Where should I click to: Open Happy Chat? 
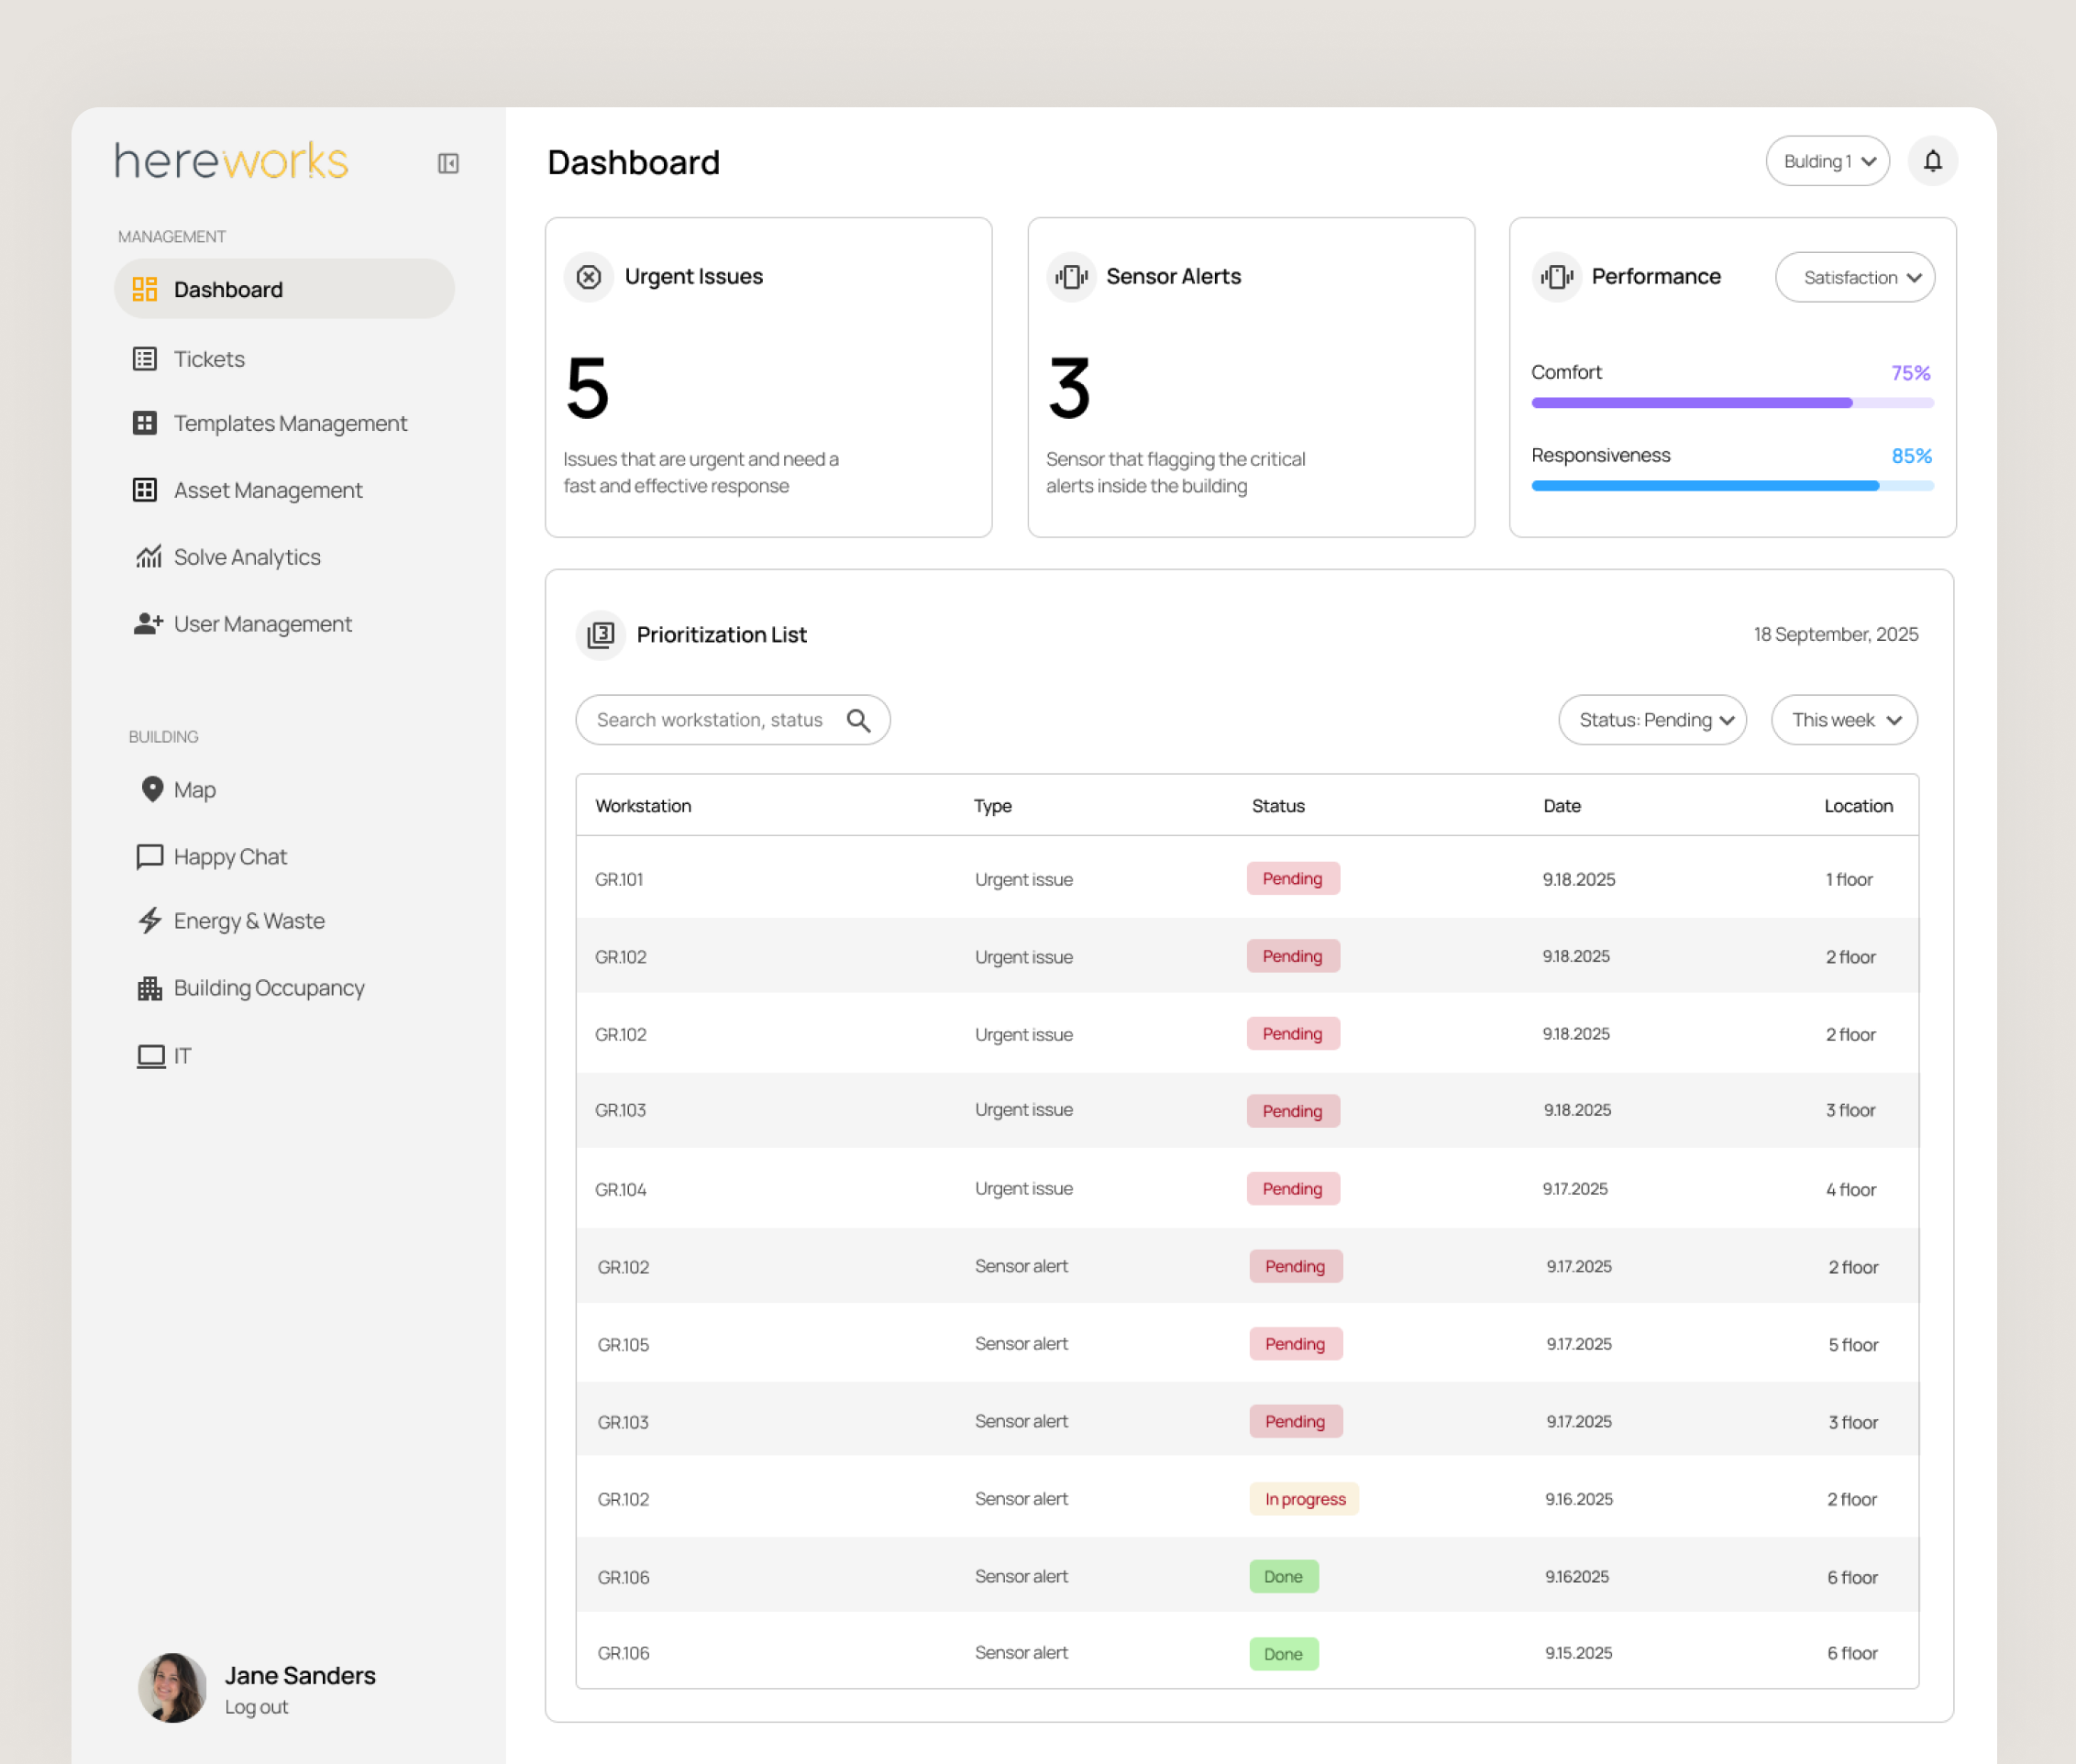pyautogui.click(x=230, y=856)
